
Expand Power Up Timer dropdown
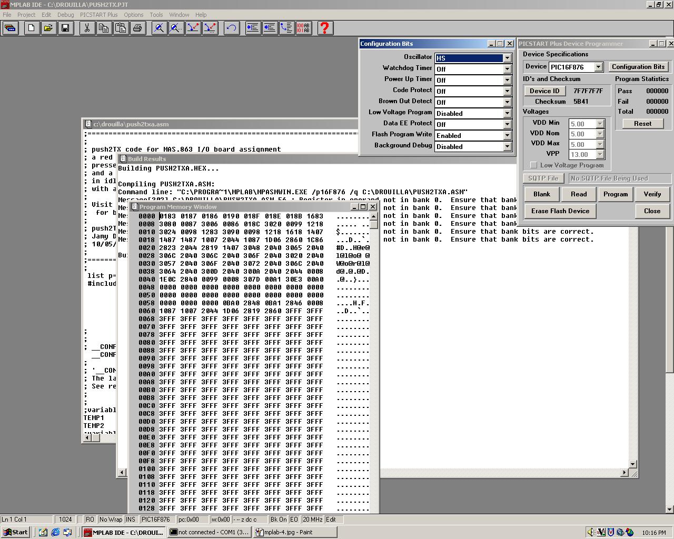[507, 80]
